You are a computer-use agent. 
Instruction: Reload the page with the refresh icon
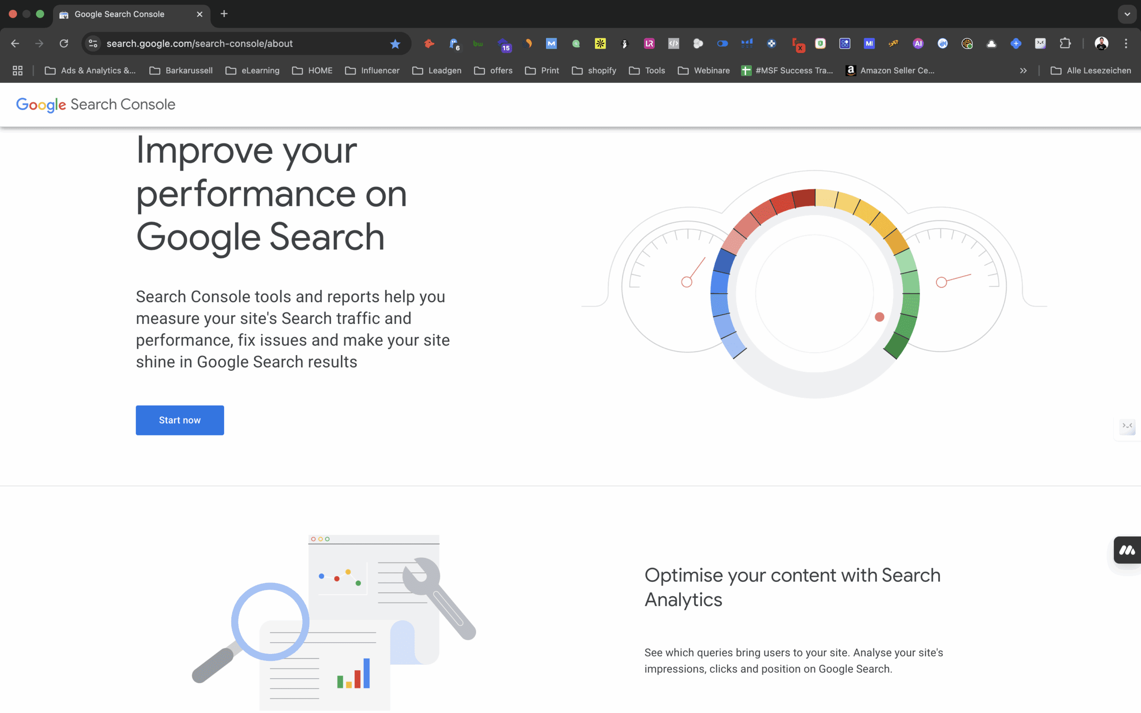(x=64, y=43)
